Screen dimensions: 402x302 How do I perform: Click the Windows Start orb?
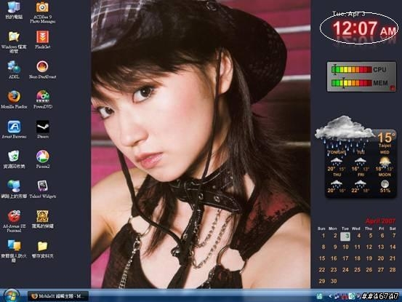[x=12, y=296]
